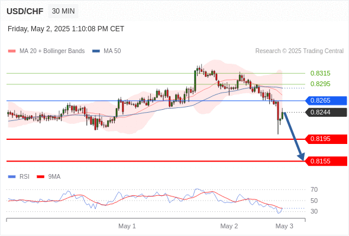The height and width of the screenshot is (236, 349).
Task: Click the blue downward forecast arrow head
Action: point(301,157)
